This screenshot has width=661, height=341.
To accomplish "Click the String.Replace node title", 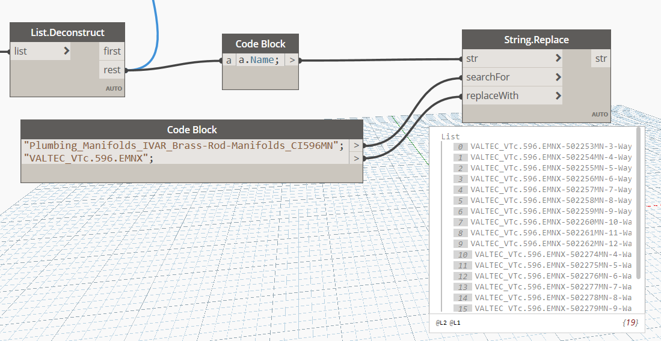I will coord(536,40).
